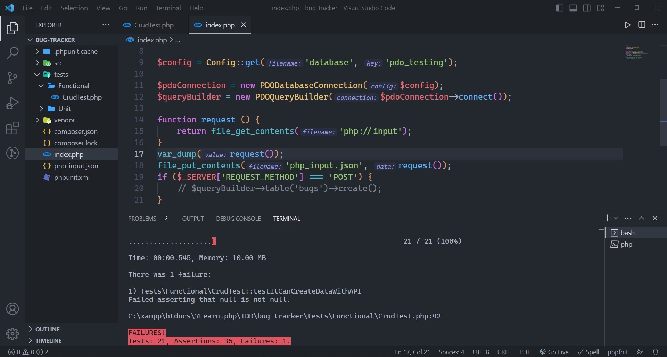Change line ending via CRLF

pos(504,352)
